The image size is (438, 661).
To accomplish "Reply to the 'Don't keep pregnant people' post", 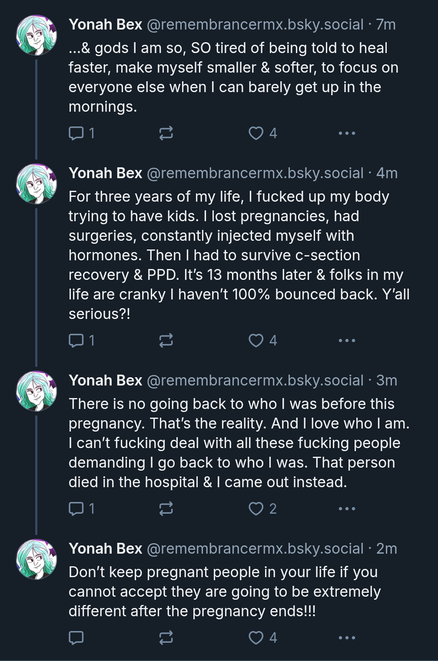I will tap(76, 638).
